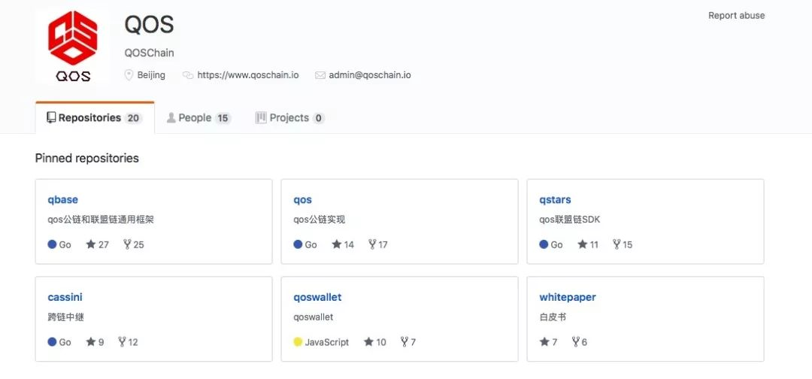Click the blue Go language dot on cassini
This screenshot has width=812, height=379.
tap(52, 341)
